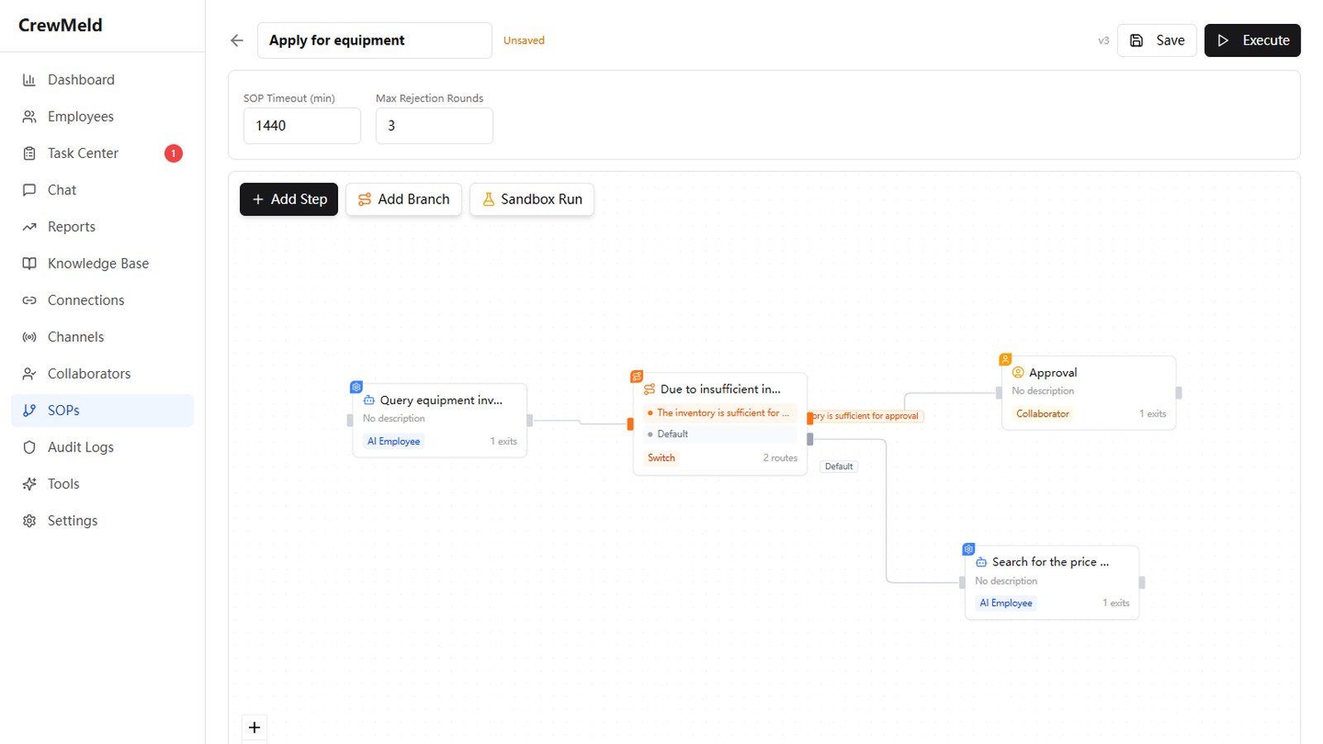Click the blue badge on Query equipment node

pos(356,387)
